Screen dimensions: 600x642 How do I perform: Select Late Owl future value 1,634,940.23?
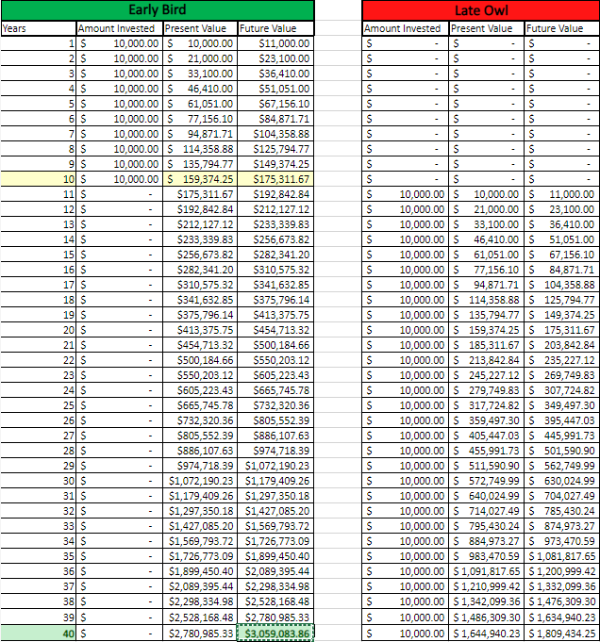tap(562, 617)
